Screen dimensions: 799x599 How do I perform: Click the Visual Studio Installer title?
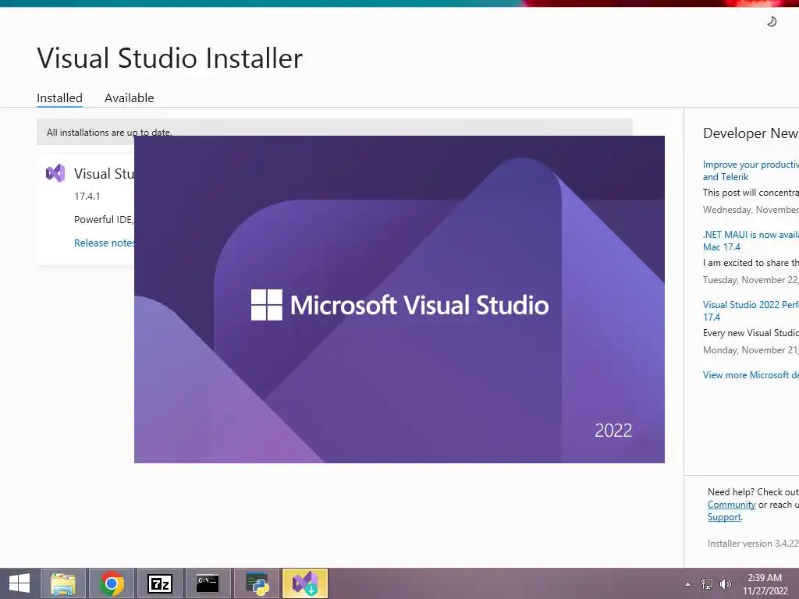[x=169, y=58]
